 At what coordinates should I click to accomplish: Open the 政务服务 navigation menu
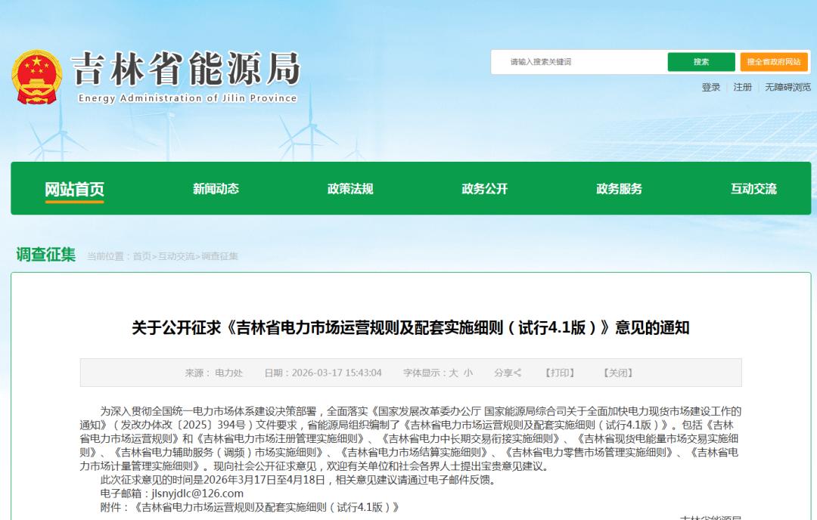pos(619,188)
